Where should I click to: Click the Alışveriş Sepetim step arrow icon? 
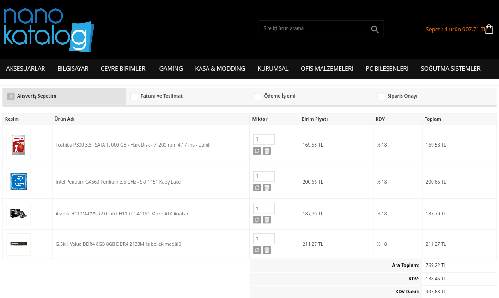tap(11, 96)
